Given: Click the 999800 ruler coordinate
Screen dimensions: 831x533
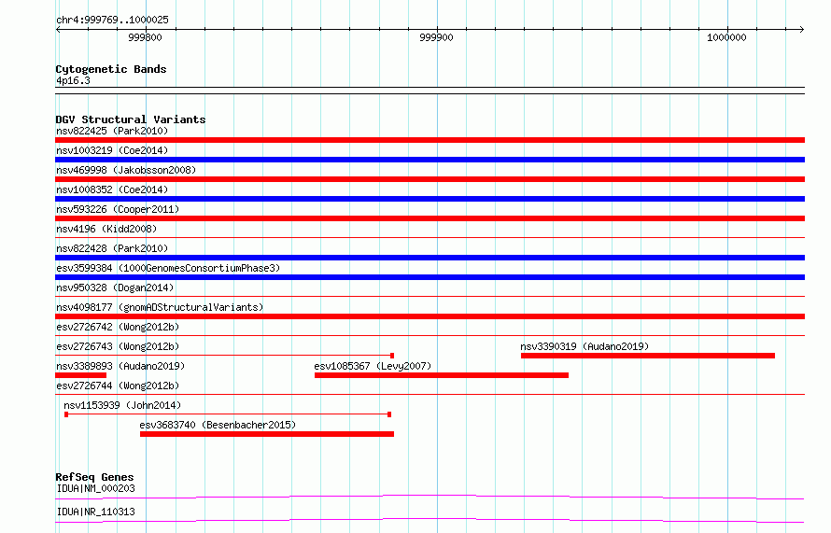Looking at the screenshot, I should (146, 37).
